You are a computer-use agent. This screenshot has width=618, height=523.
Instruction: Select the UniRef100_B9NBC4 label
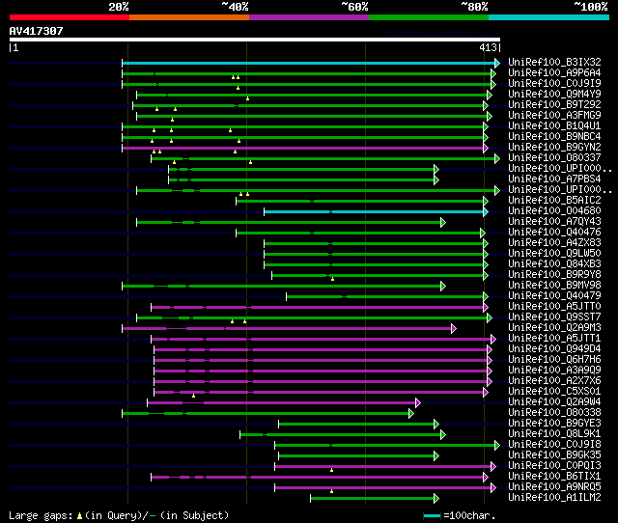[x=554, y=137]
